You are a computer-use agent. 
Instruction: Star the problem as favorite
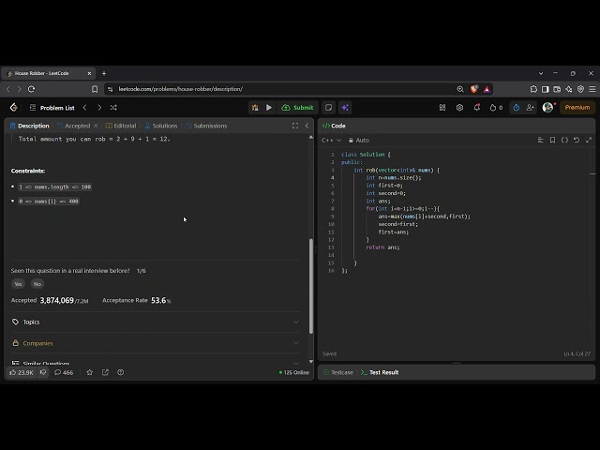point(90,372)
